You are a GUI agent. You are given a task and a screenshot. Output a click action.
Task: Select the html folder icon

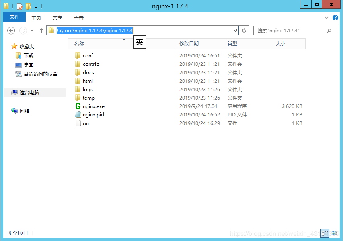[78, 81]
